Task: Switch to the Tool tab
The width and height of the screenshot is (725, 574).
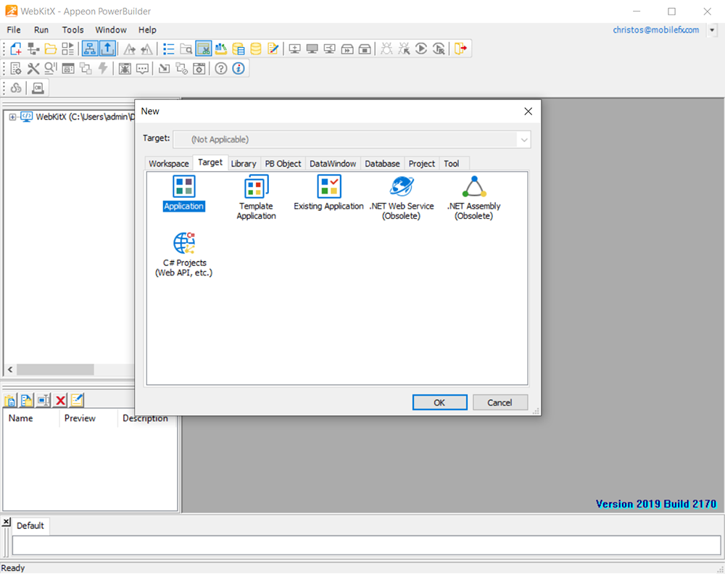Action: pyautogui.click(x=451, y=164)
